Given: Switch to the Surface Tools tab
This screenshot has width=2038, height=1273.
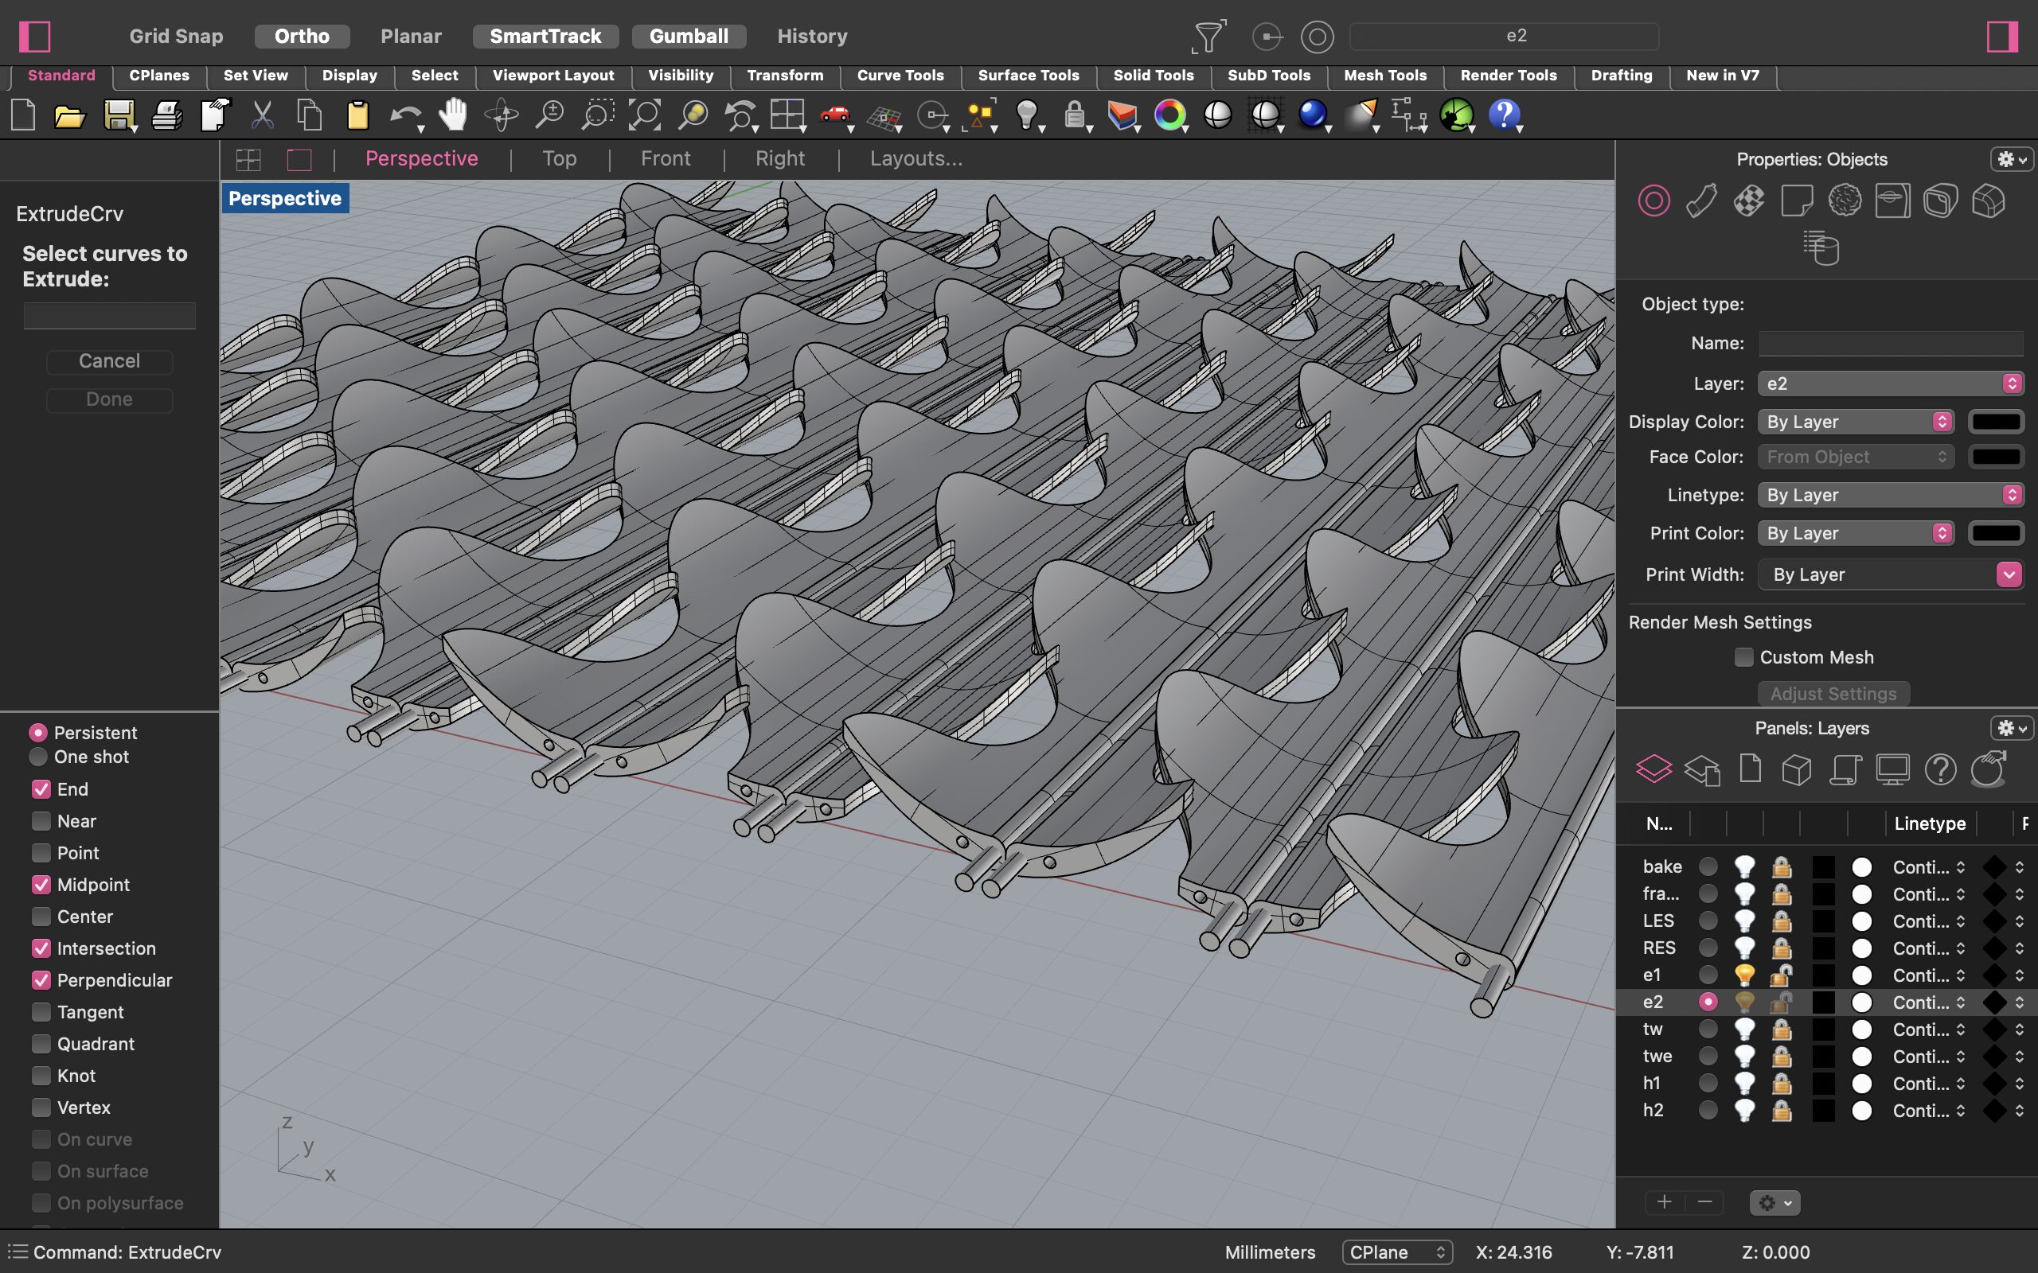Looking at the screenshot, I should 1029,76.
